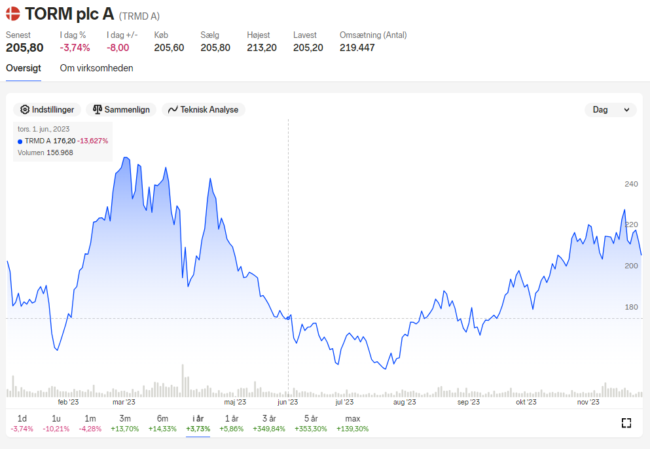
Task: Click the jun '23 axis label
Action: (x=288, y=402)
